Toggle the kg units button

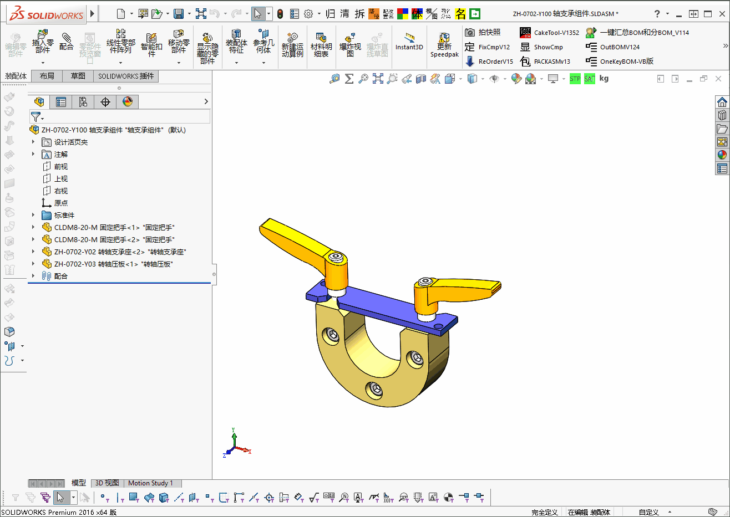(604, 79)
